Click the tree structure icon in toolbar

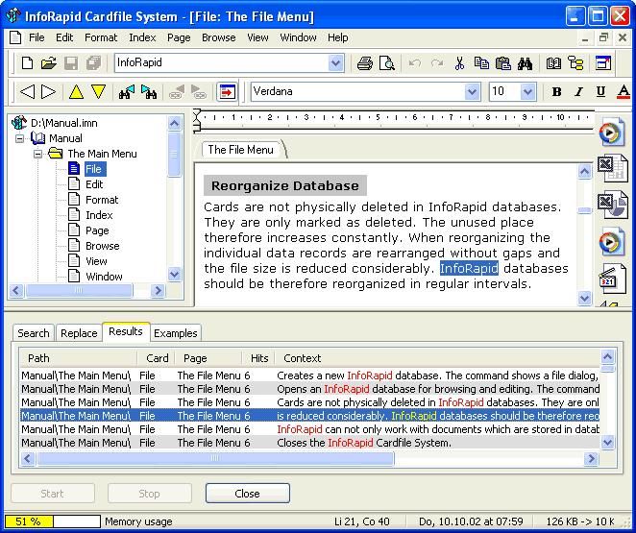[575, 63]
